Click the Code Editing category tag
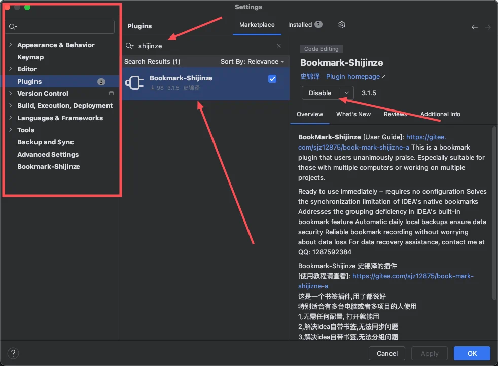The width and height of the screenshot is (498, 366). click(x=321, y=49)
